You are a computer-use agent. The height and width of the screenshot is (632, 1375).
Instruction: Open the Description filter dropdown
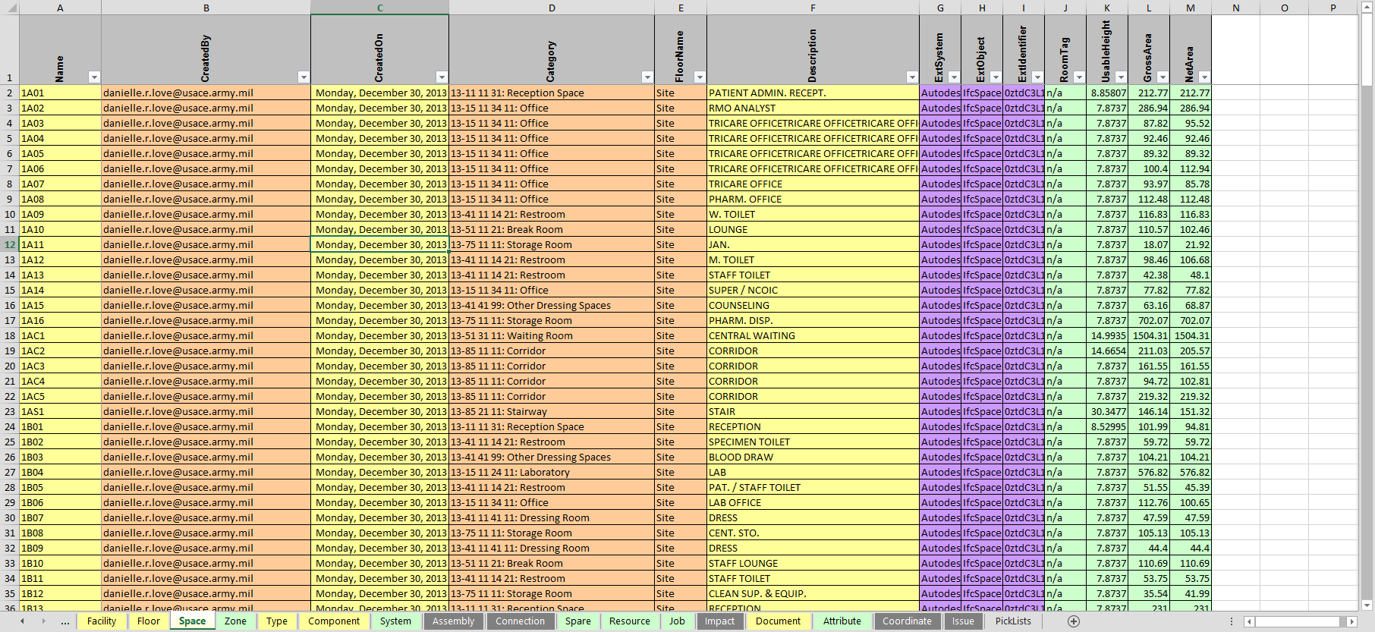(912, 77)
